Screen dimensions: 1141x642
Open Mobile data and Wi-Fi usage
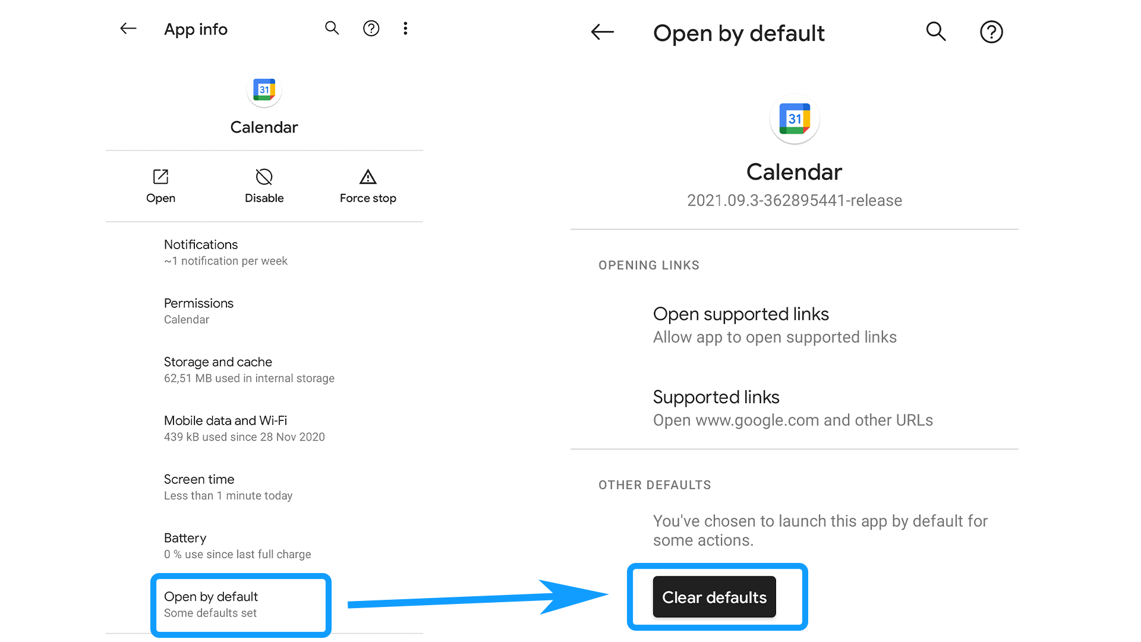tap(264, 429)
